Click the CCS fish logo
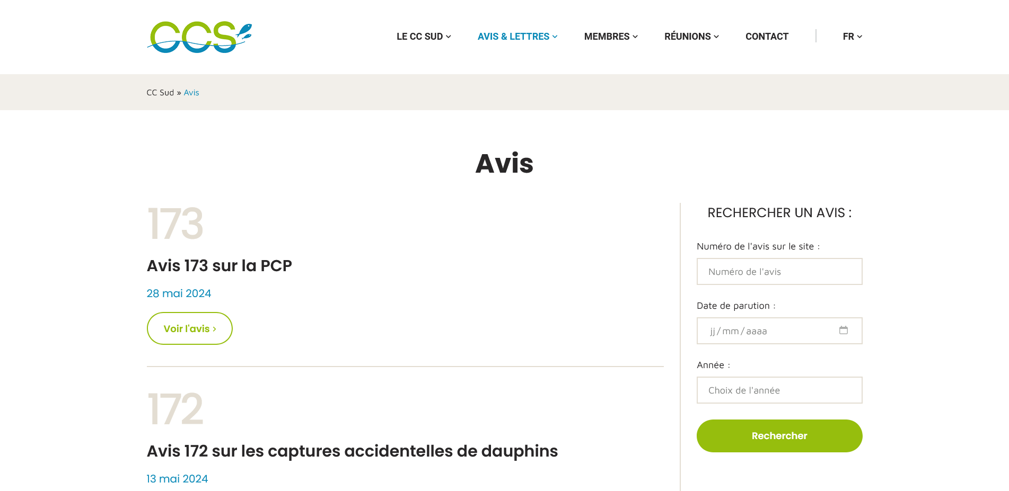The image size is (1009, 491). tap(199, 37)
